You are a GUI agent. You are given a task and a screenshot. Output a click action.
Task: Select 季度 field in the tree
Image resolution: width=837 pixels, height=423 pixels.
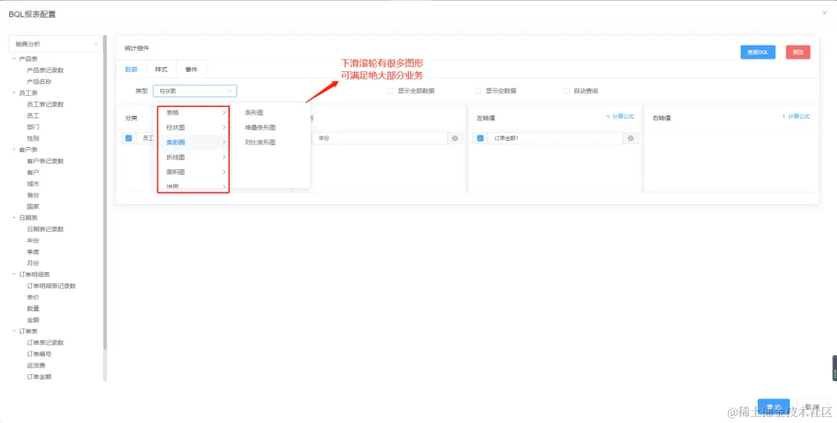click(x=33, y=252)
